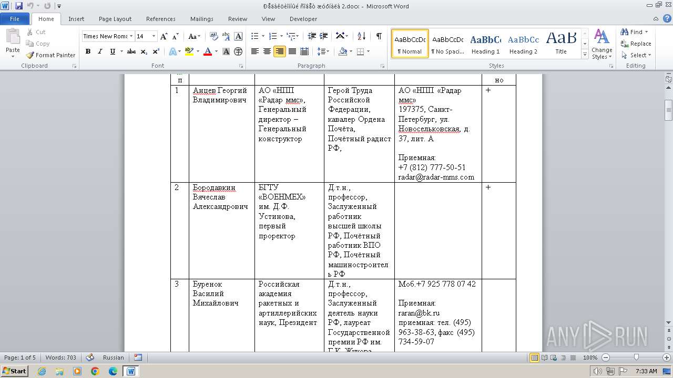Toggle bold formatting
This screenshot has width=673, height=378.
pos(88,51)
